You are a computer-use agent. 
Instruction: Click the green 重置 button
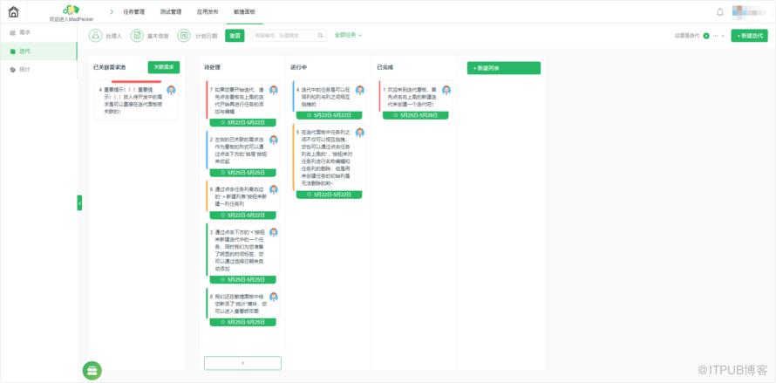[235, 36]
